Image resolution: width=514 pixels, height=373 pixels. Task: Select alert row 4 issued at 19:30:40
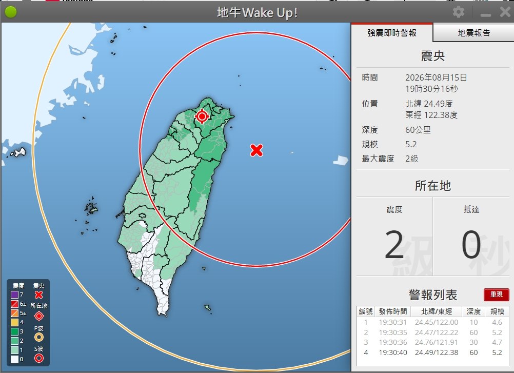pyautogui.click(x=433, y=352)
